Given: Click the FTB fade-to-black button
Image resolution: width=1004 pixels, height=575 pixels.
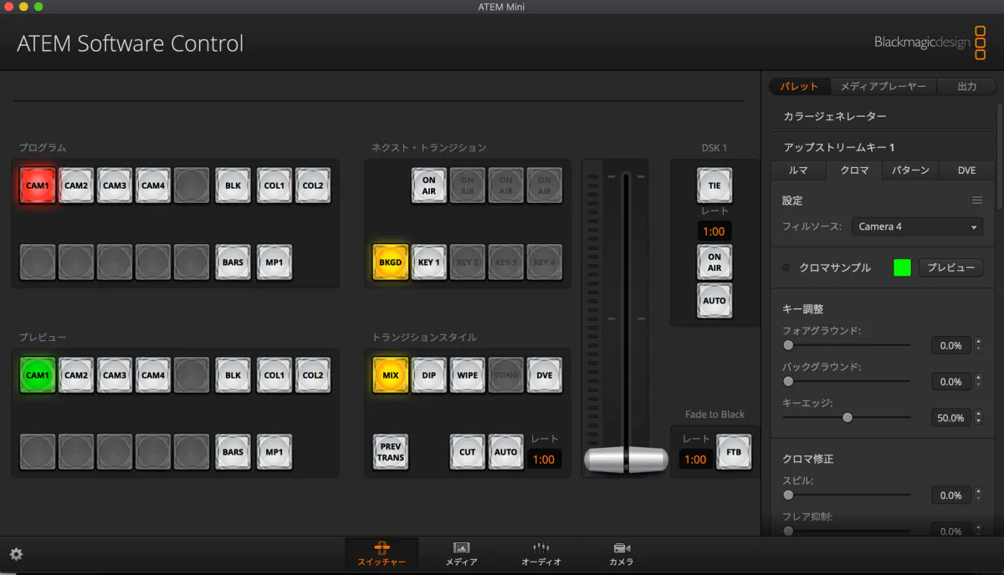Looking at the screenshot, I should [733, 451].
